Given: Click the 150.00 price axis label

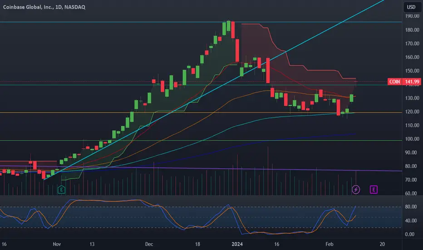Looking at the screenshot, I should pyautogui.click(x=412, y=71).
